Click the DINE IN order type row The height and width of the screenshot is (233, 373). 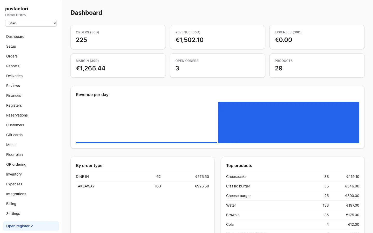[142, 177]
